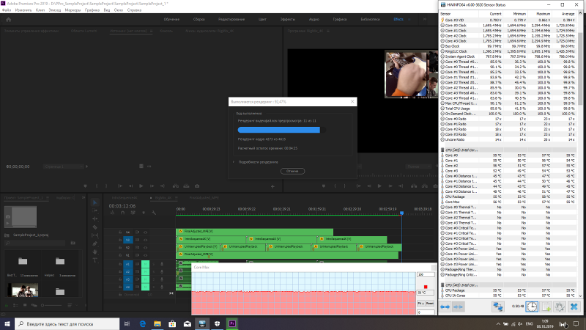
Task: Click HWiNFO expand columns arrows icon
Action: click(445, 307)
